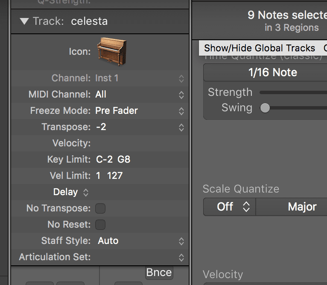Click the Swing slider handle

[x=265, y=108]
